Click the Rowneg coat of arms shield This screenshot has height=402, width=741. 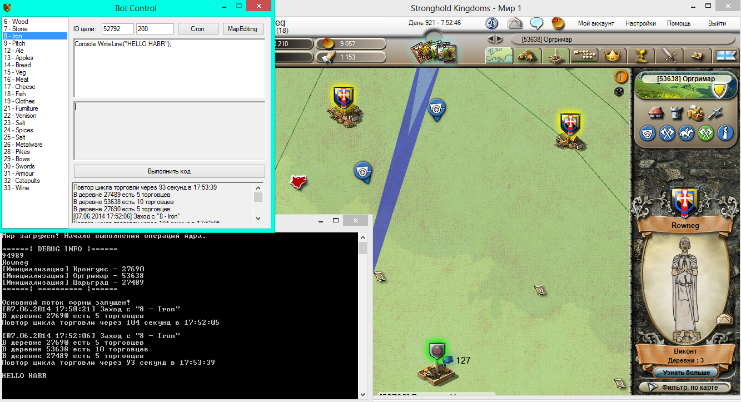pos(684,202)
